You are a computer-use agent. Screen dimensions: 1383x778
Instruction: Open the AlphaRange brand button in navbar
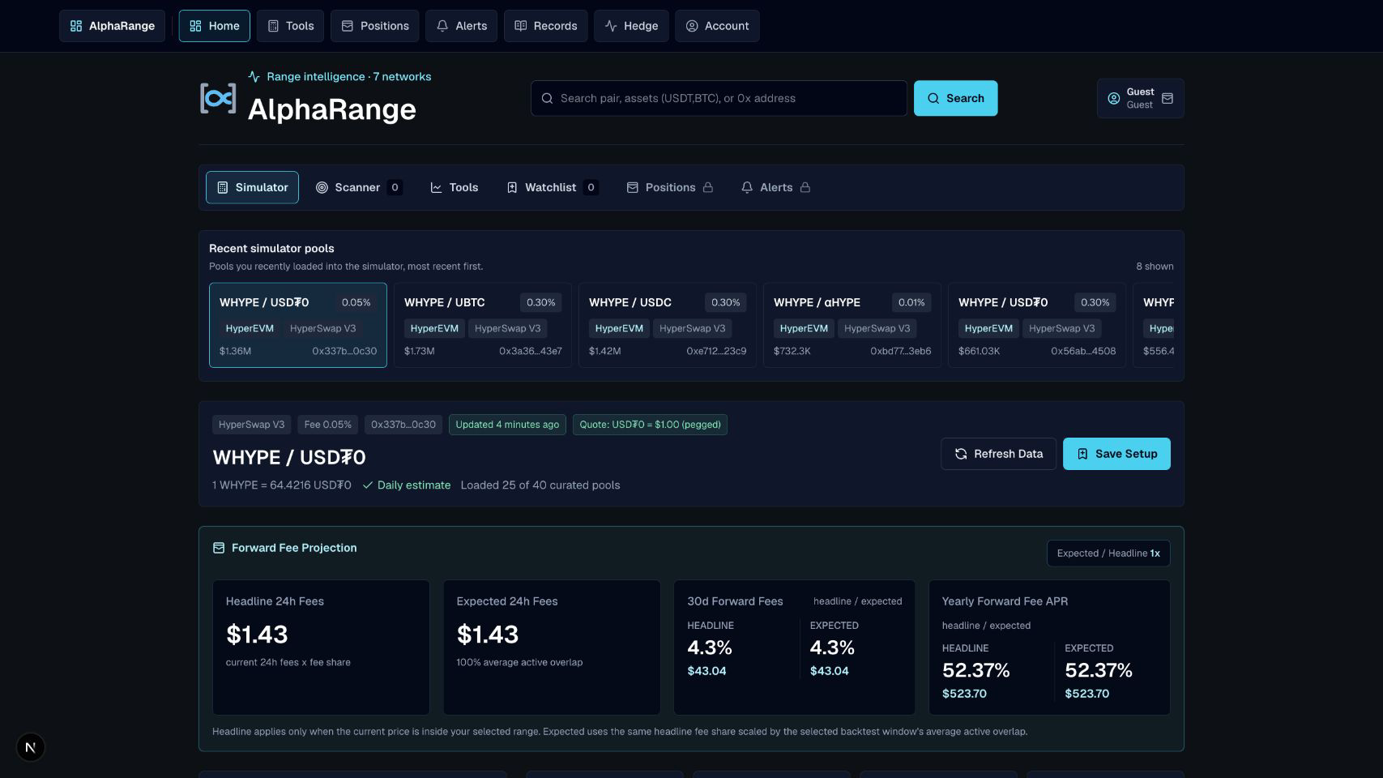[x=112, y=26]
